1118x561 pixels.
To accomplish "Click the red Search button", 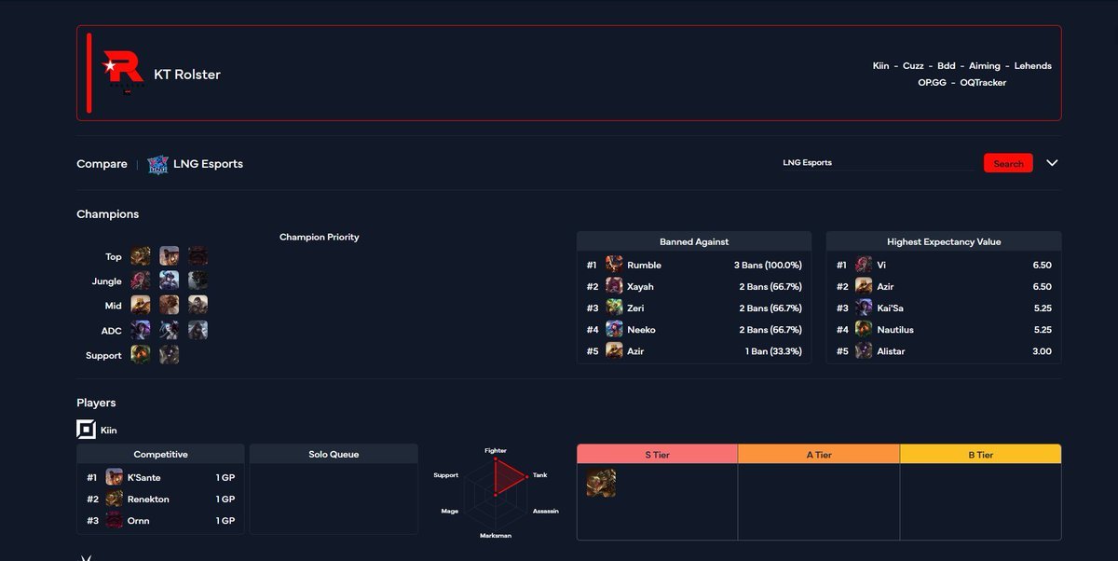I will click(x=1008, y=163).
